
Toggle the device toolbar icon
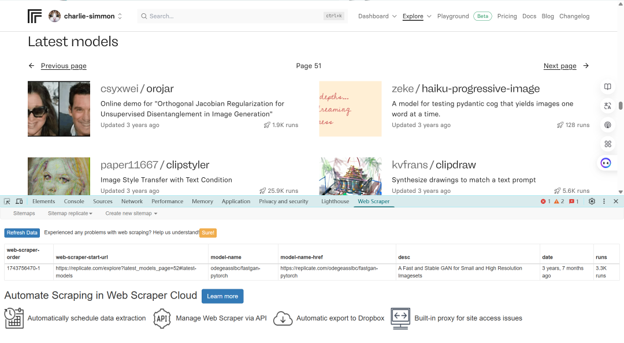(19, 202)
